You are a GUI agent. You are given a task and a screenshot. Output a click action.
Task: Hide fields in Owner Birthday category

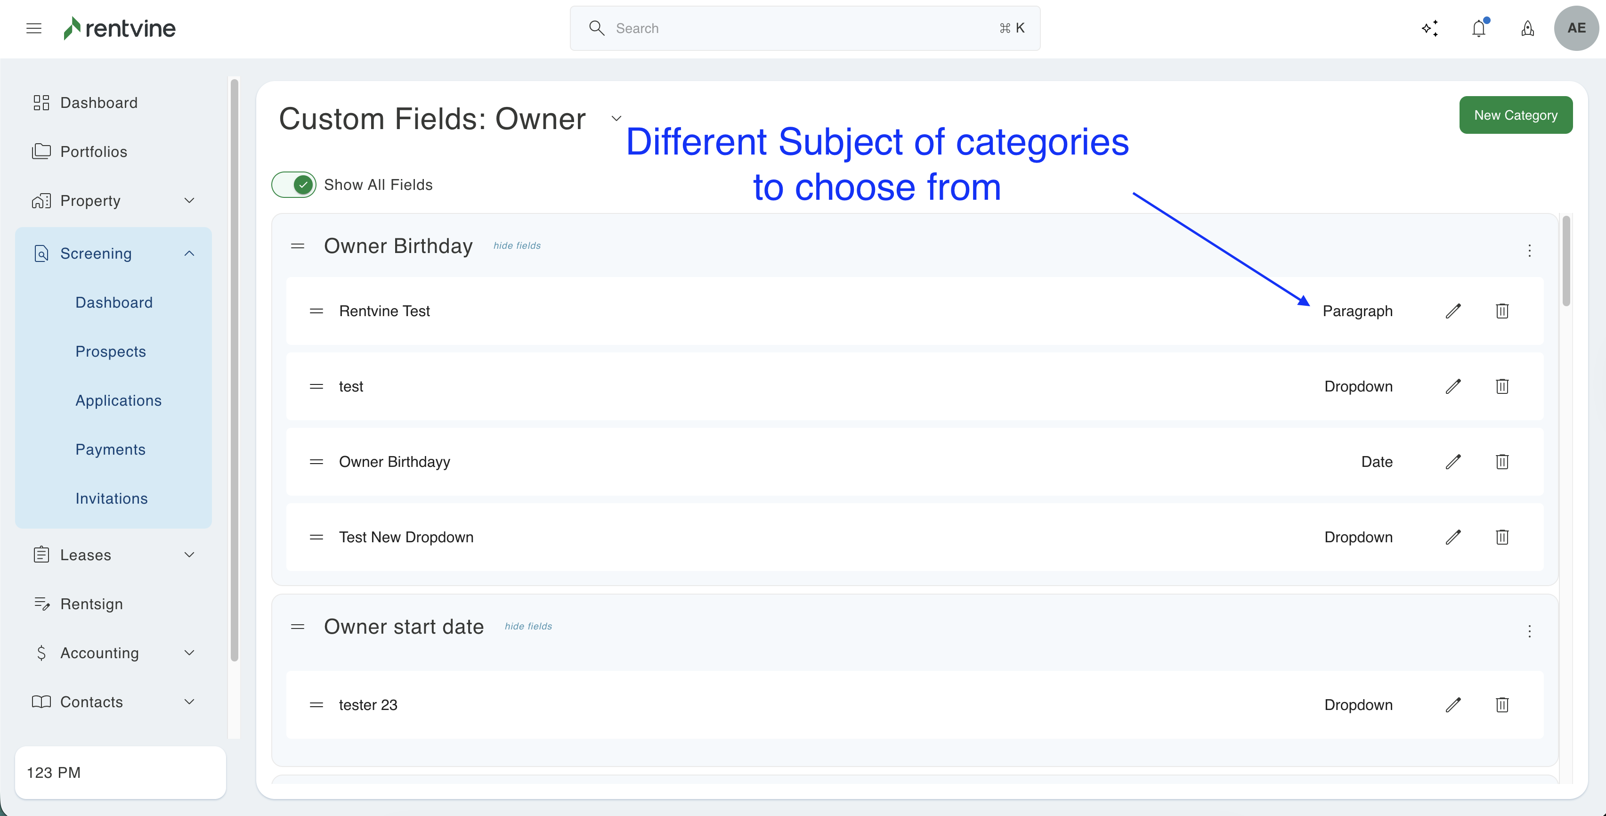point(517,246)
